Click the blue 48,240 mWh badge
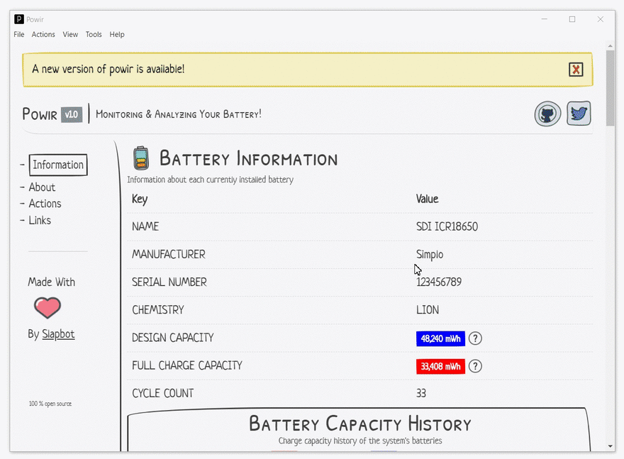 [440, 338]
